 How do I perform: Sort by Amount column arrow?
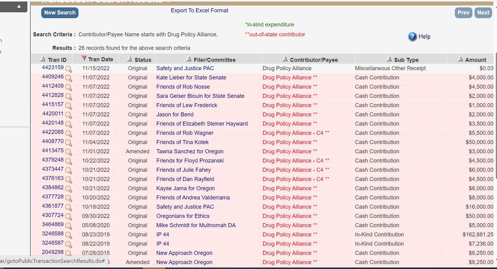coord(460,59)
